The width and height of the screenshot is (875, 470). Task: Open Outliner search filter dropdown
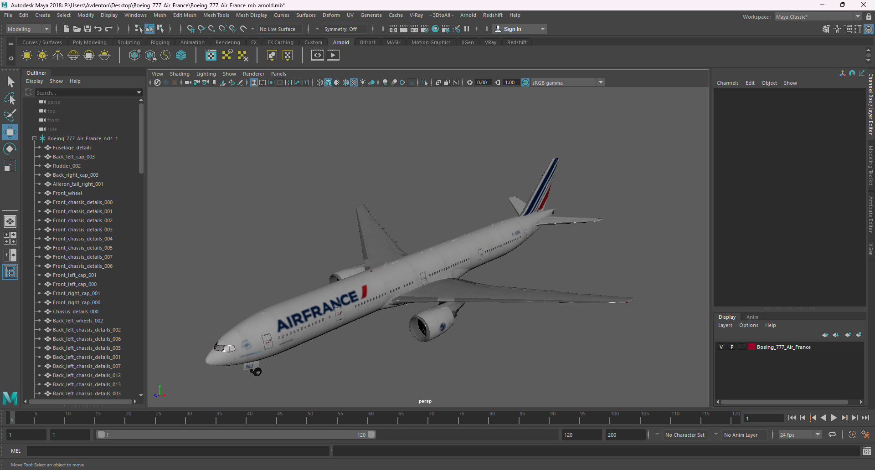click(139, 92)
